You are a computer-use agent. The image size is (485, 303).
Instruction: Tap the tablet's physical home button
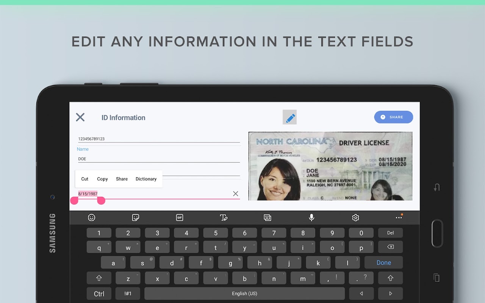click(437, 233)
